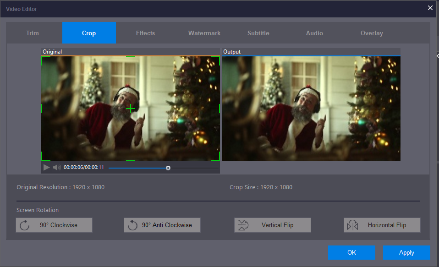This screenshot has width=439, height=267.
Task: Click the 00:00:06/00:00:11 timecode
Action: tap(84, 167)
